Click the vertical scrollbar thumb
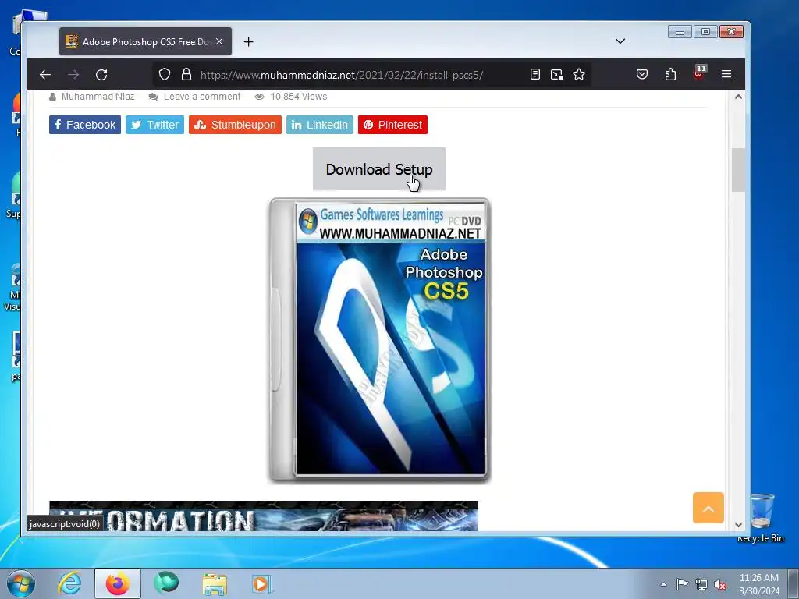The image size is (799, 599). click(738, 170)
